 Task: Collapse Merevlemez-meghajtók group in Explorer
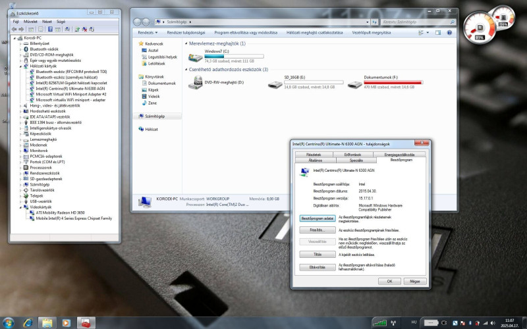point(186,43)
